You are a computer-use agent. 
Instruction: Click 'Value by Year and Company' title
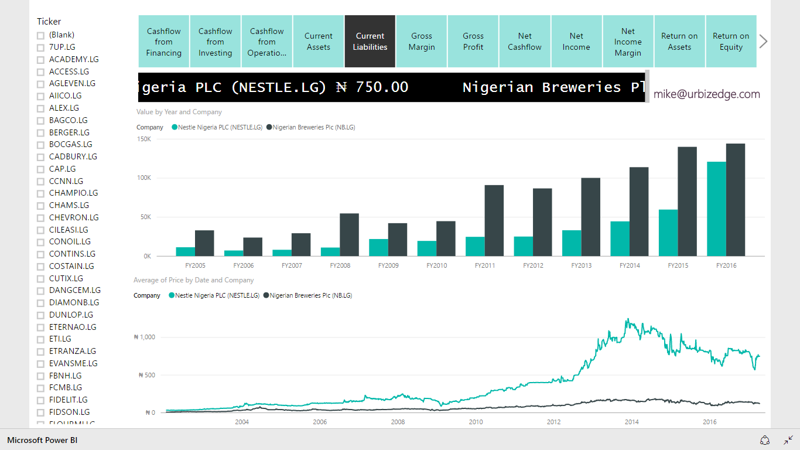click(179, 112)
